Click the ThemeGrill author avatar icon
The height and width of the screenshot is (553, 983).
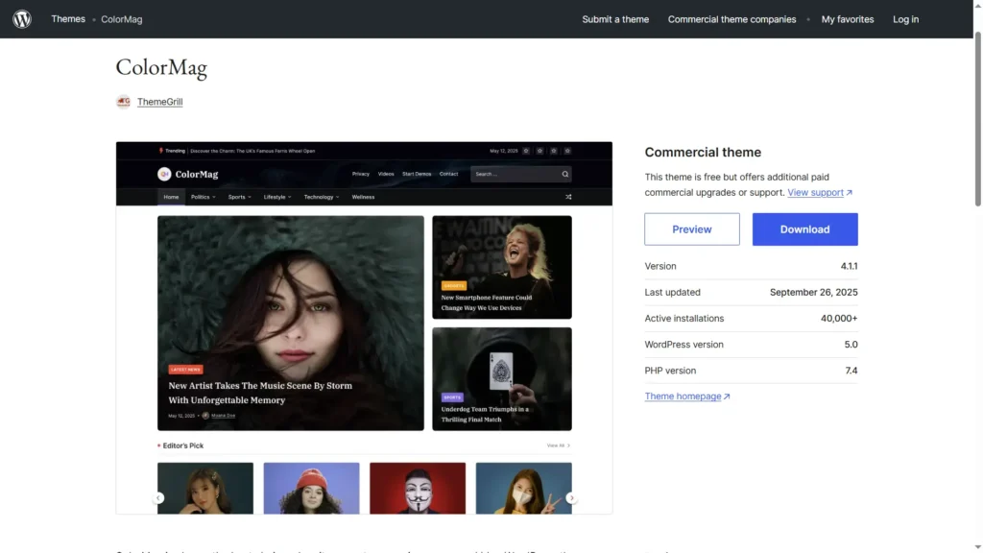pos(124,102)
